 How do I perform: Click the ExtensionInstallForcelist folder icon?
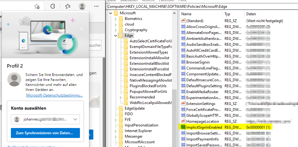click(126, 69)
